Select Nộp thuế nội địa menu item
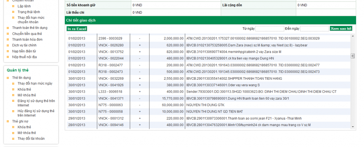 (24, 57)
